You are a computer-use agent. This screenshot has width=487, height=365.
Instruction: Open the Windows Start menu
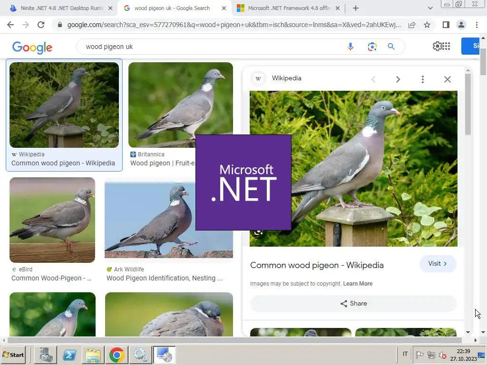pos(13,355)
